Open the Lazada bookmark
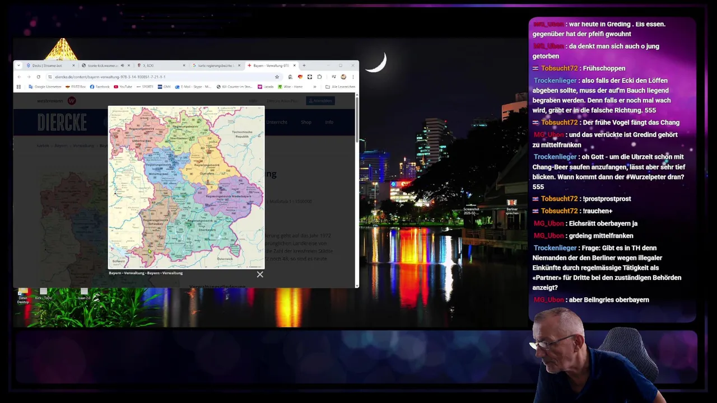717x403 pixels. 266,87
